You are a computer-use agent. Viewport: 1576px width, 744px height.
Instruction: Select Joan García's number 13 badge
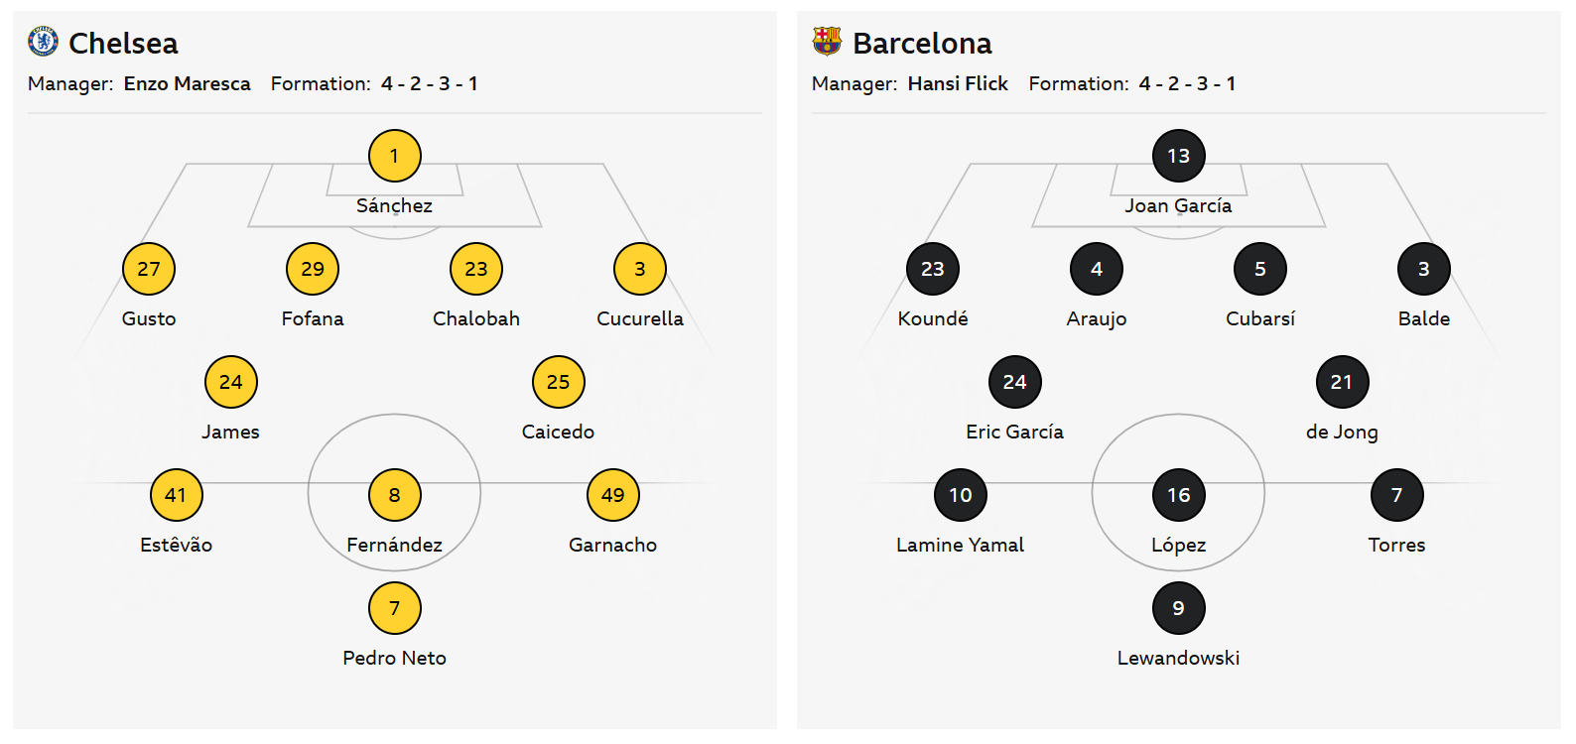(1178, 156)
